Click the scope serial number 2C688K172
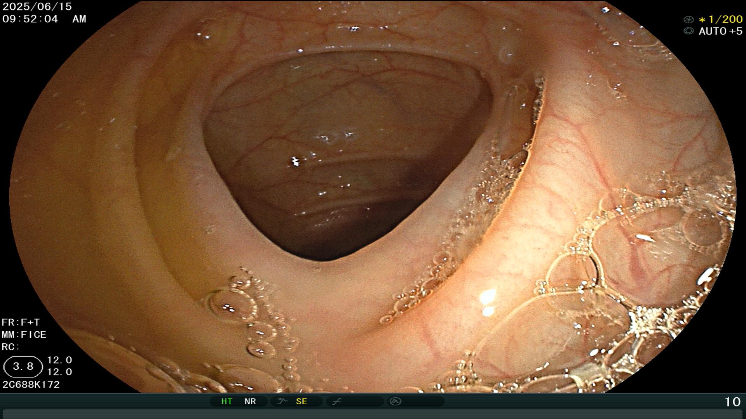Screen dimensions: 746x419 click(x=31, y=385)
